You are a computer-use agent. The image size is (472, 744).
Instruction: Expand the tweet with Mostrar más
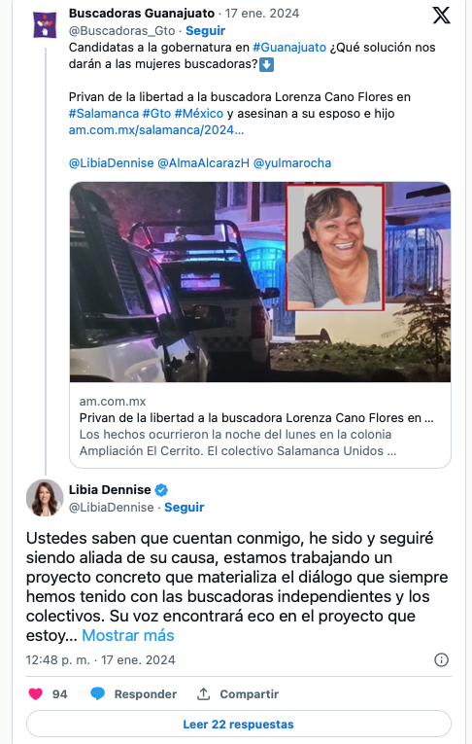click(x=128, y=635)
